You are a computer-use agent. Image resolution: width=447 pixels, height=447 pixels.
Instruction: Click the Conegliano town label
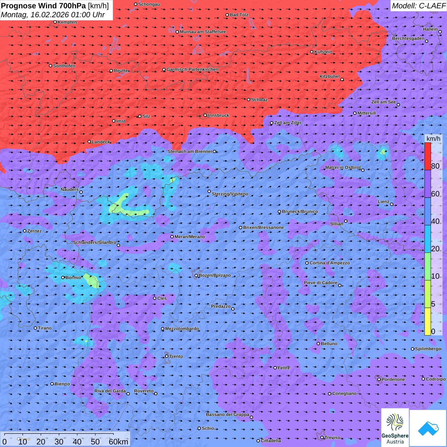[x=344, y=393]
